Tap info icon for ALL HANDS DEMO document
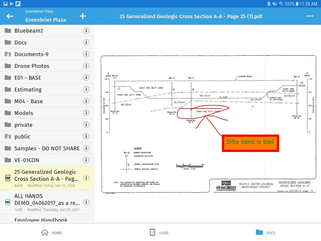 [86, 202]
